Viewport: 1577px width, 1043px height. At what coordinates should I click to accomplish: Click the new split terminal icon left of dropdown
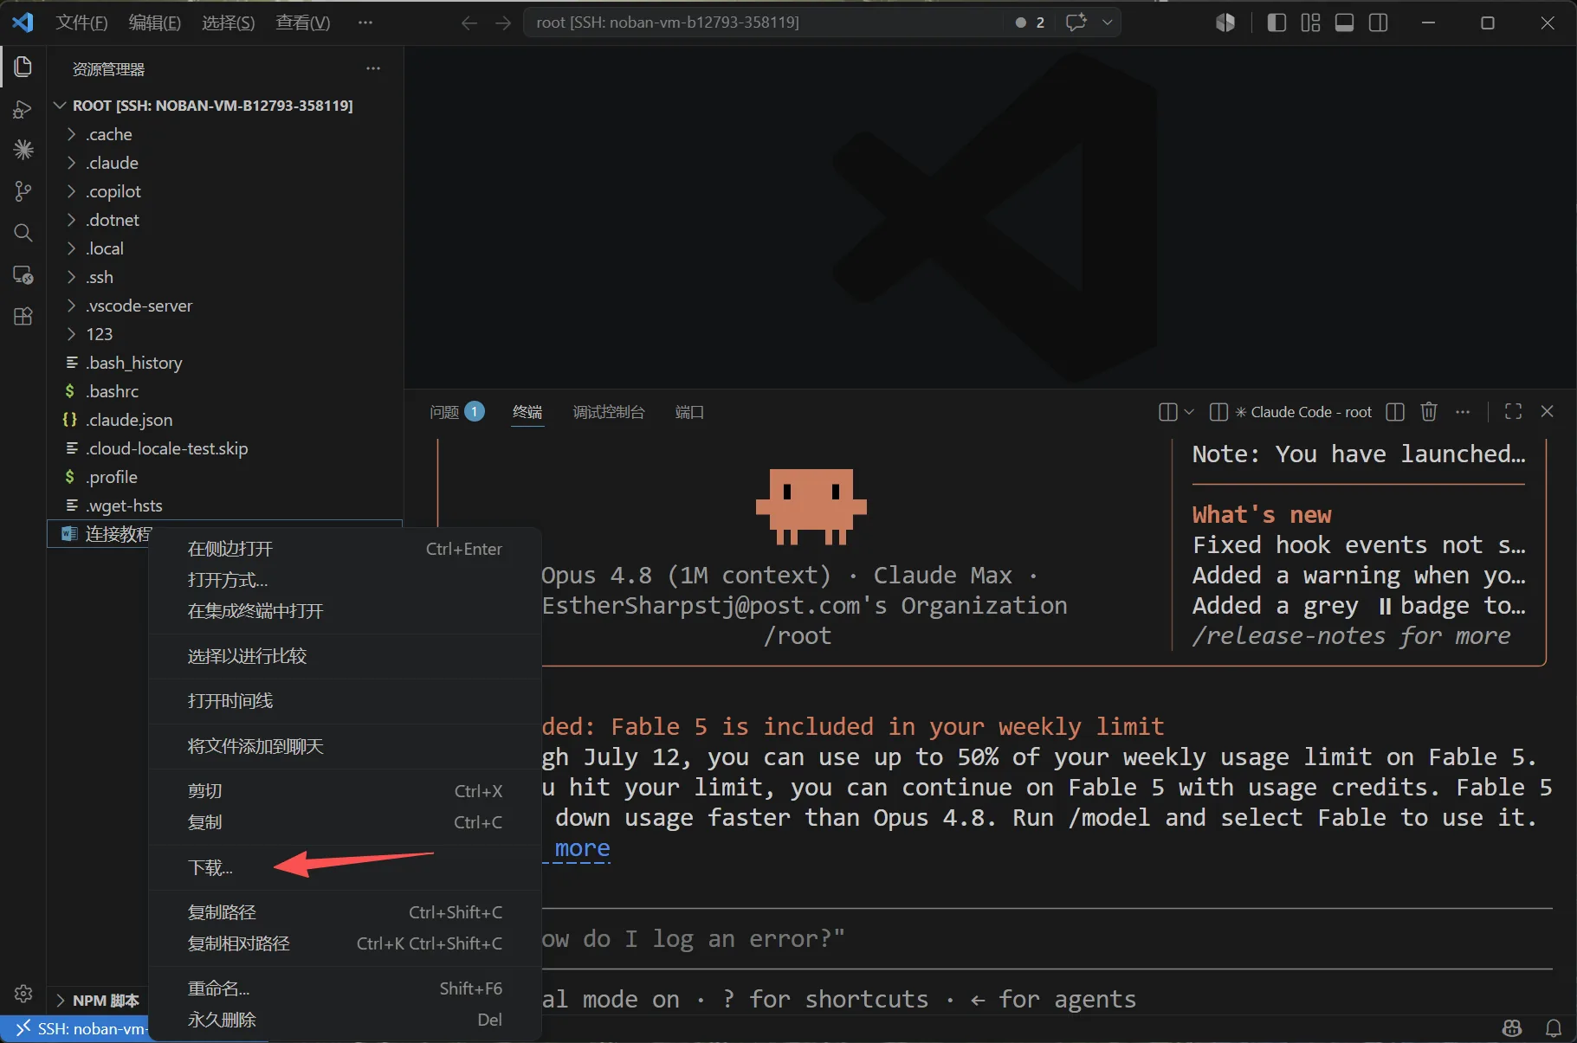tap(1167, 412)
